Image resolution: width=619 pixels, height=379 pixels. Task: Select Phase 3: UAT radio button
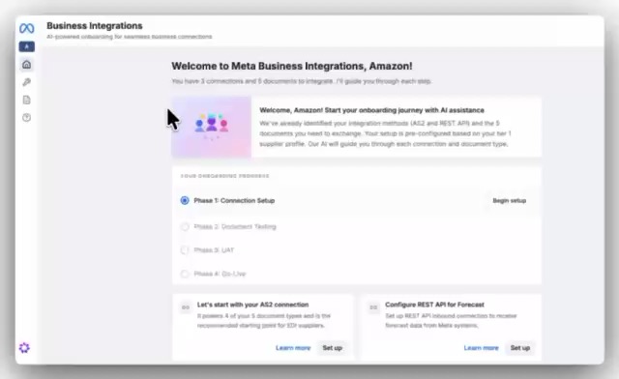coord(185,250)
